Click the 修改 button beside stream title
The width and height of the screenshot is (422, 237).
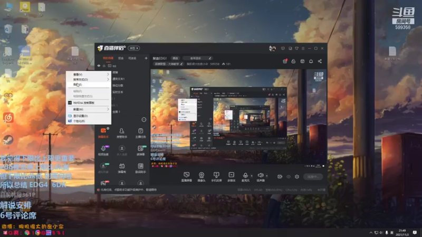[x=175, y=58]
